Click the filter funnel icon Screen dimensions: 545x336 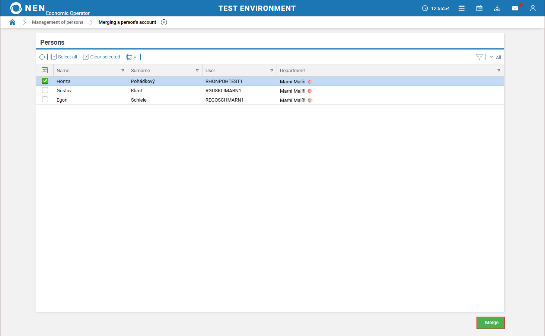click(x=479, y=57)
